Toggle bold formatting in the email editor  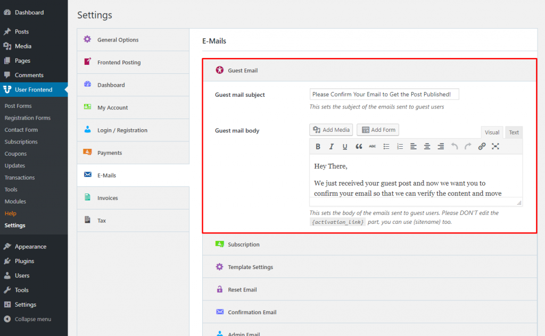[318, 146]
